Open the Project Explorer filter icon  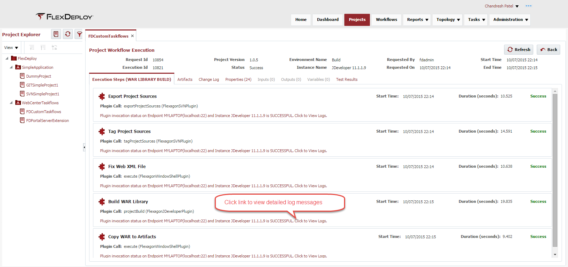coord(79,34)
